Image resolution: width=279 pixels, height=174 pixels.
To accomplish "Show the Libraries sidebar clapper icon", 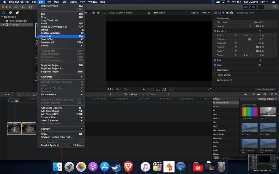I will tap(4, 13).
